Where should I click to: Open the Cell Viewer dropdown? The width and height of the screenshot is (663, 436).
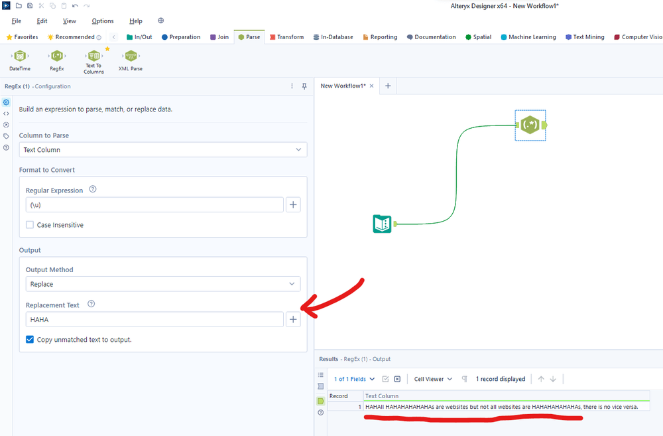click(x=433, y=379)
